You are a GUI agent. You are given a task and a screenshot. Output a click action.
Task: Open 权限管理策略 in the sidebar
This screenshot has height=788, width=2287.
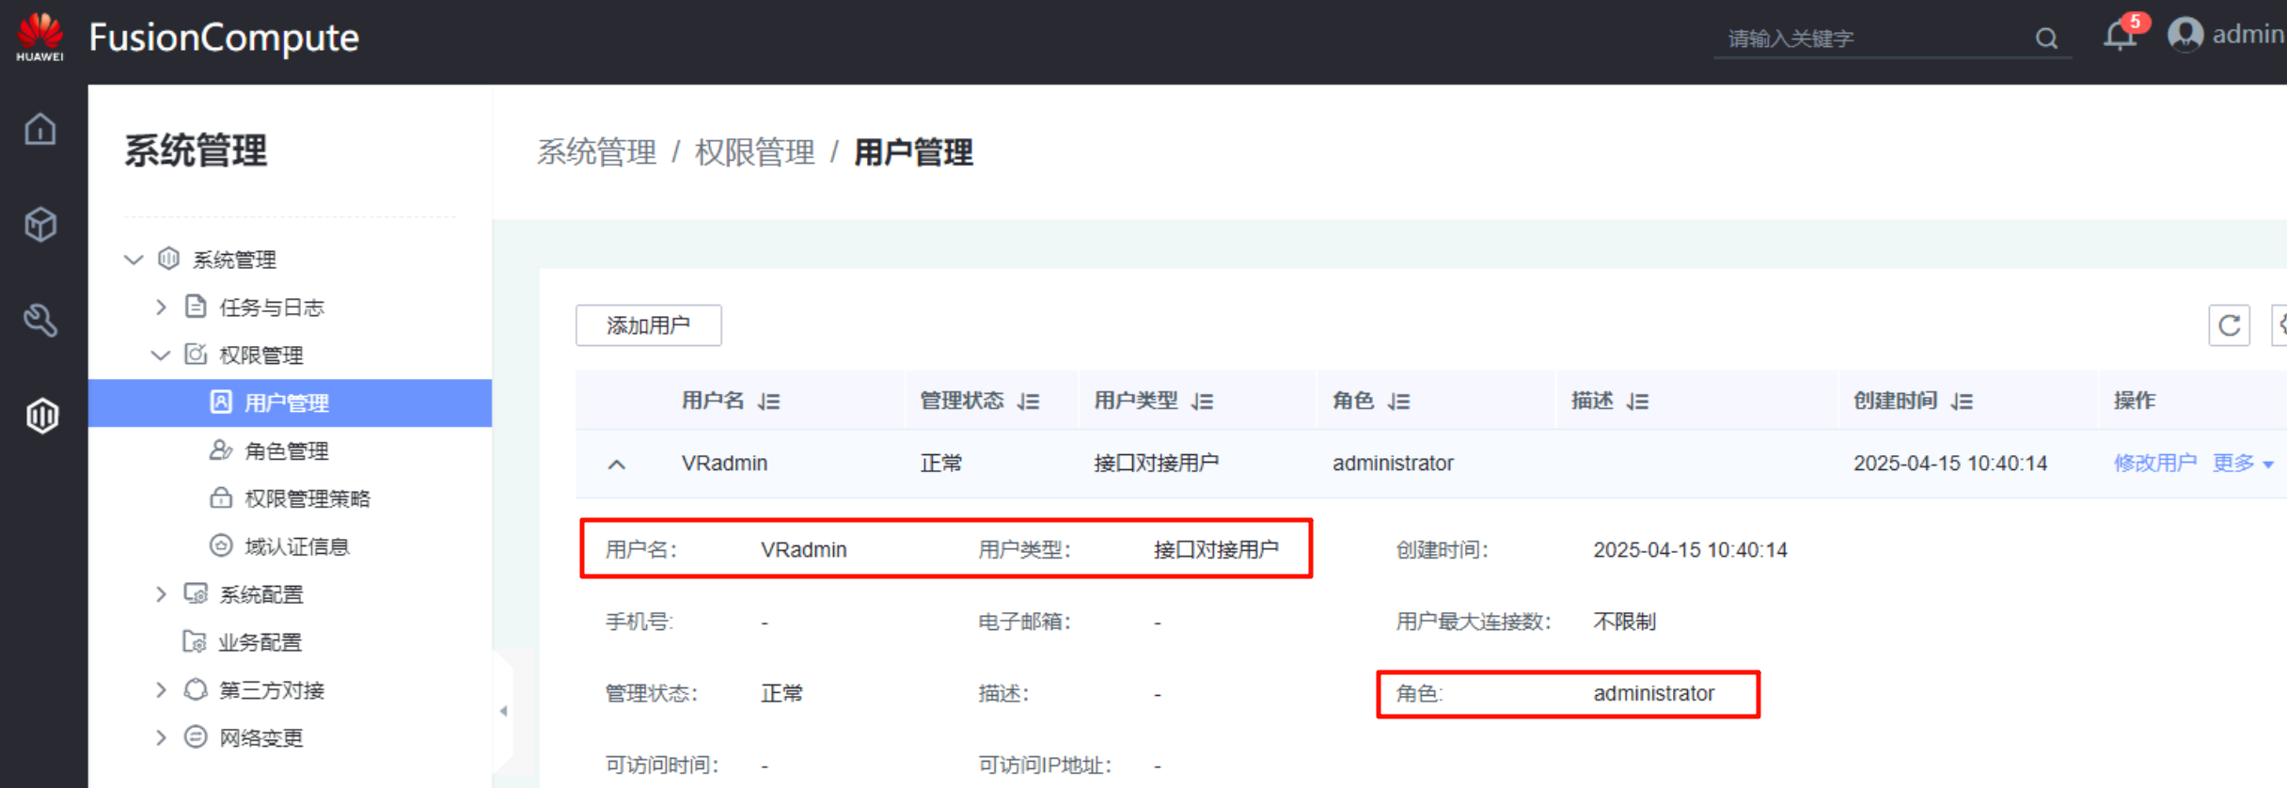(307, 498)
